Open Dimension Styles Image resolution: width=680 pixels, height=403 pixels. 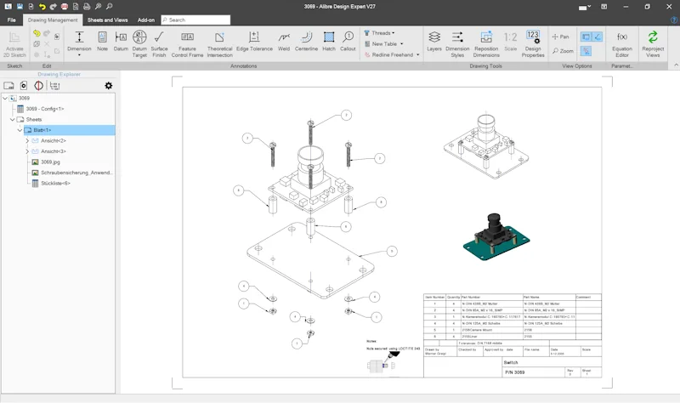pos(457,44)
